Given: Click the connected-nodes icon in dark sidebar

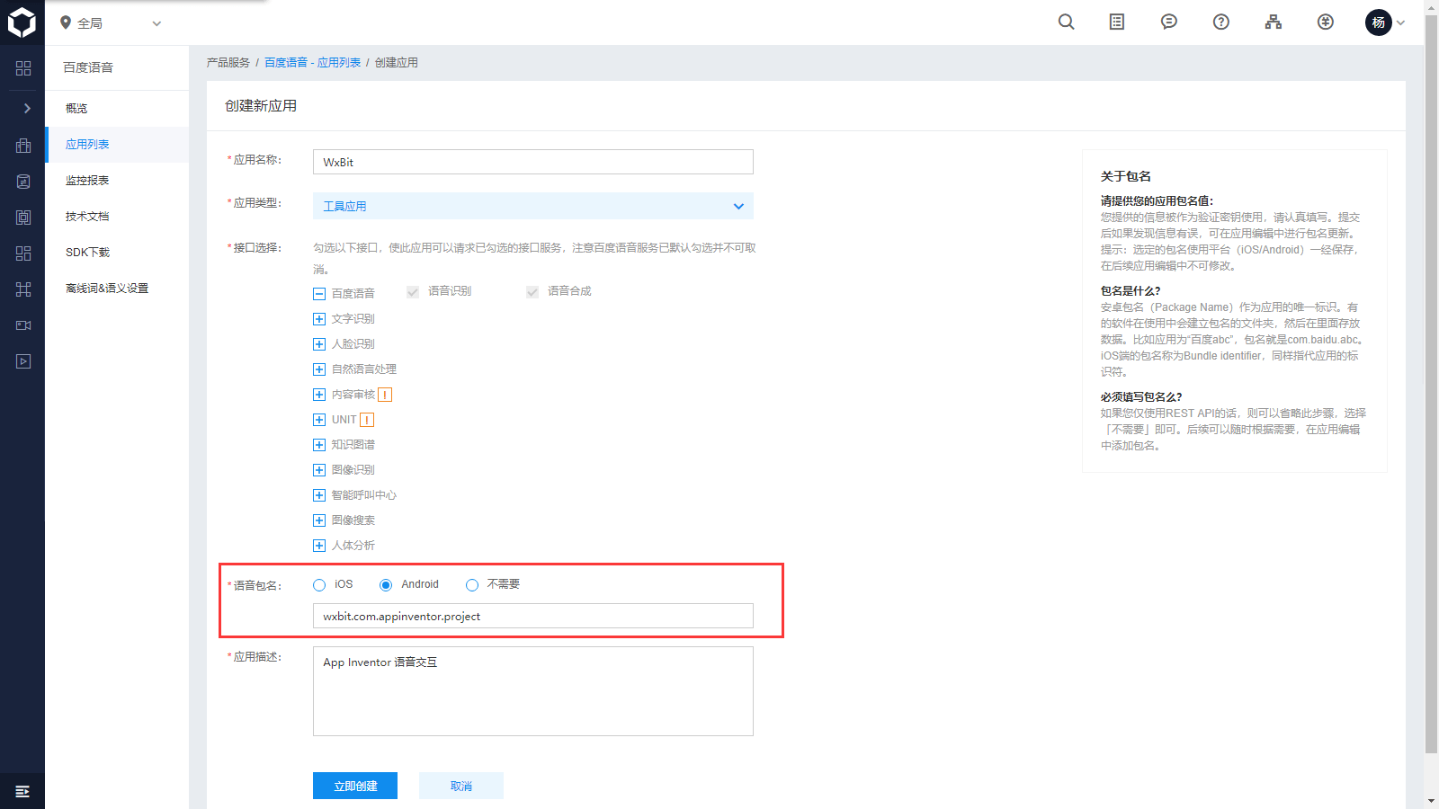Looking at the screenshot, I should click(23, 289).
